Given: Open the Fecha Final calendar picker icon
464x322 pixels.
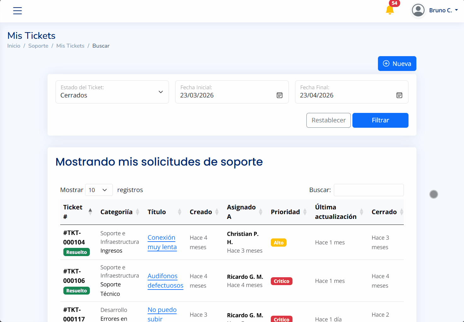Looking at the screenshot, I should coord(399,95).
